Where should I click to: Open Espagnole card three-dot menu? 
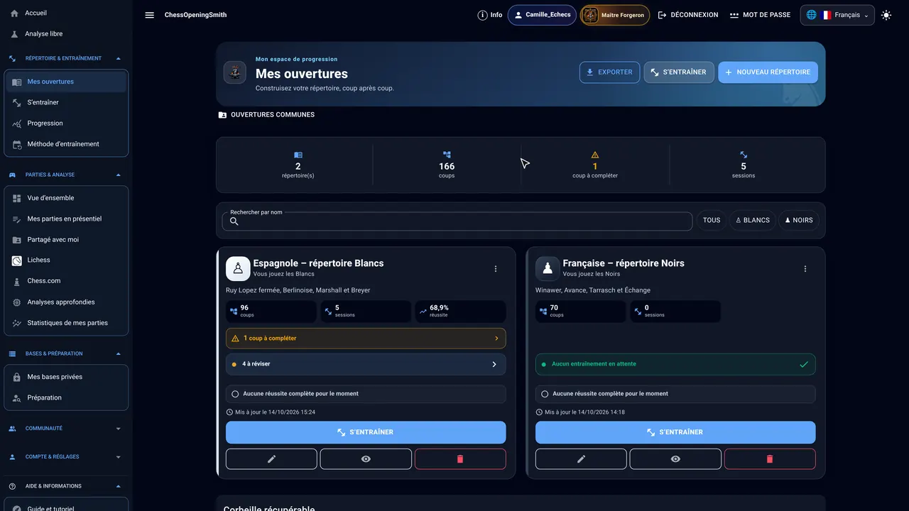coord(496,269)
